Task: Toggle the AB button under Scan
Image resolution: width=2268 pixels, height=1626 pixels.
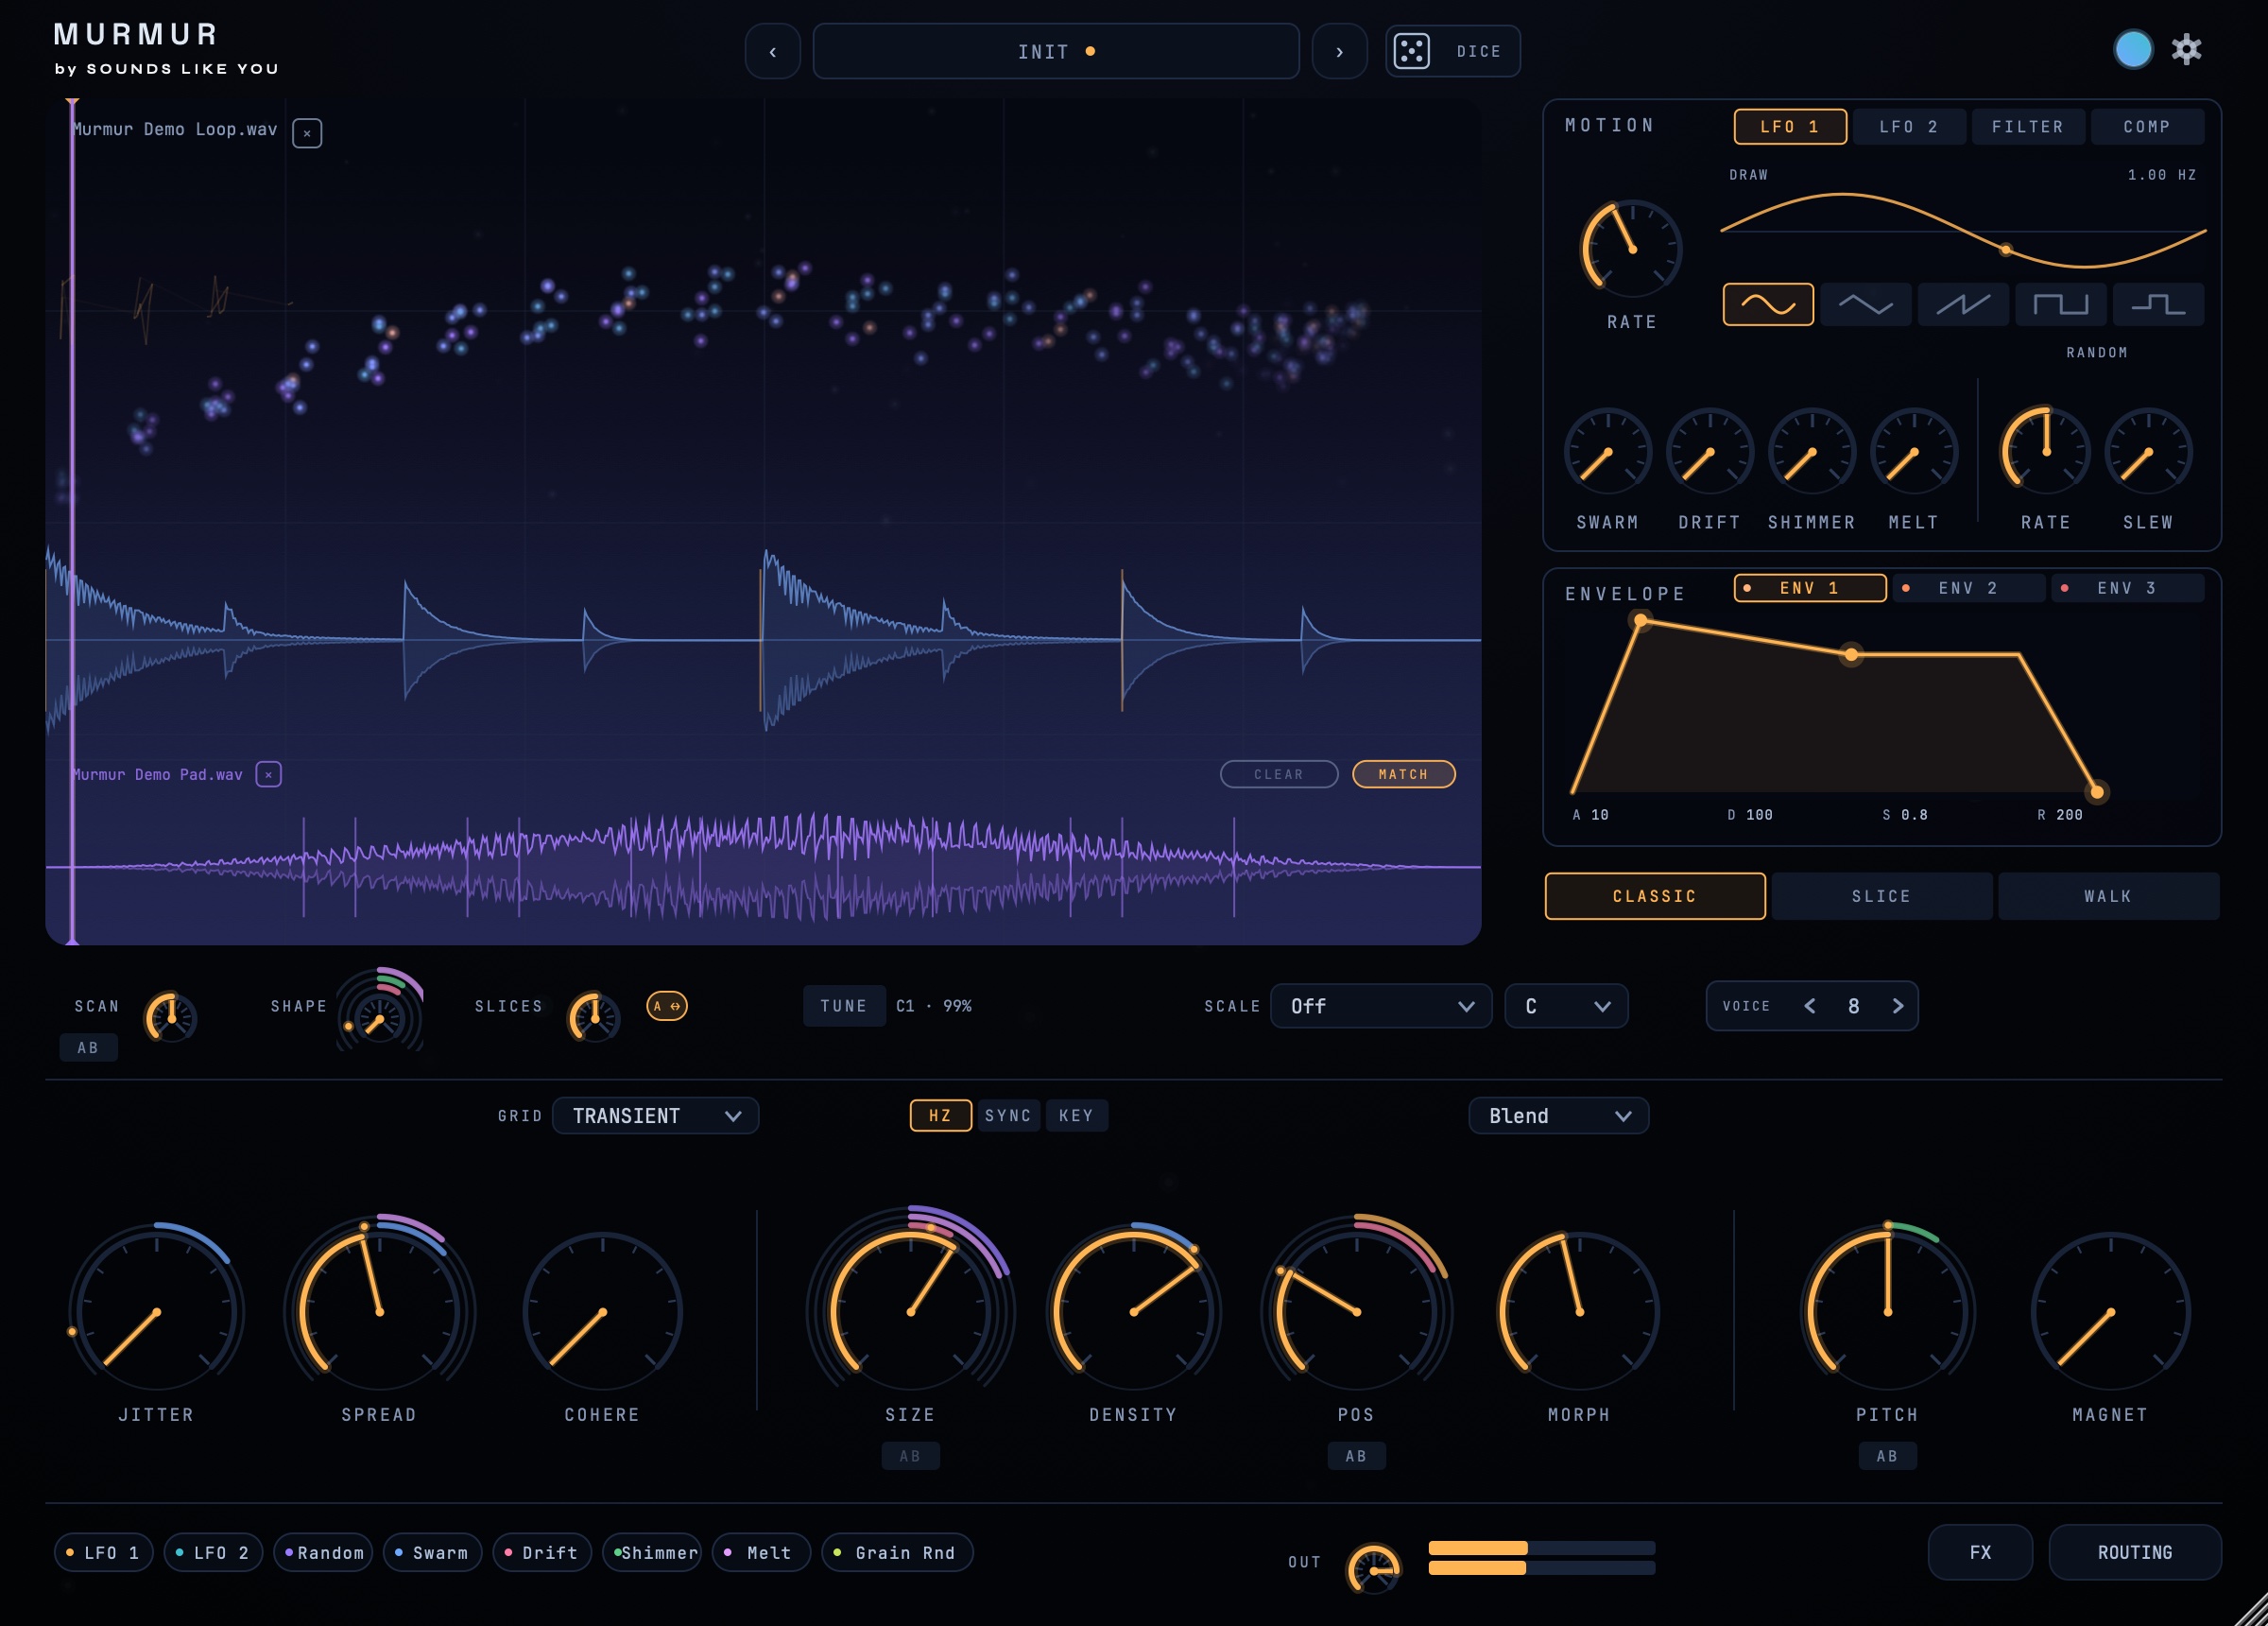Action: (x=88, y=1047)
